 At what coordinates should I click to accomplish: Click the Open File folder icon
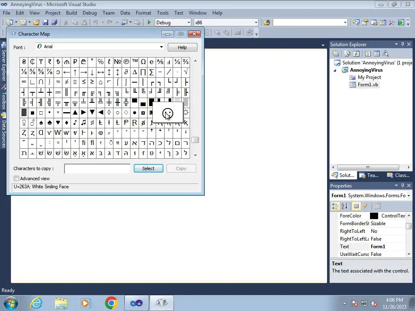(36, 23)
